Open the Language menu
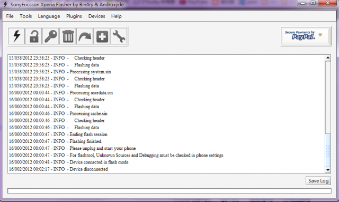Image resolution: width=339 pixels, height=202 pixels. click(49, 16)
